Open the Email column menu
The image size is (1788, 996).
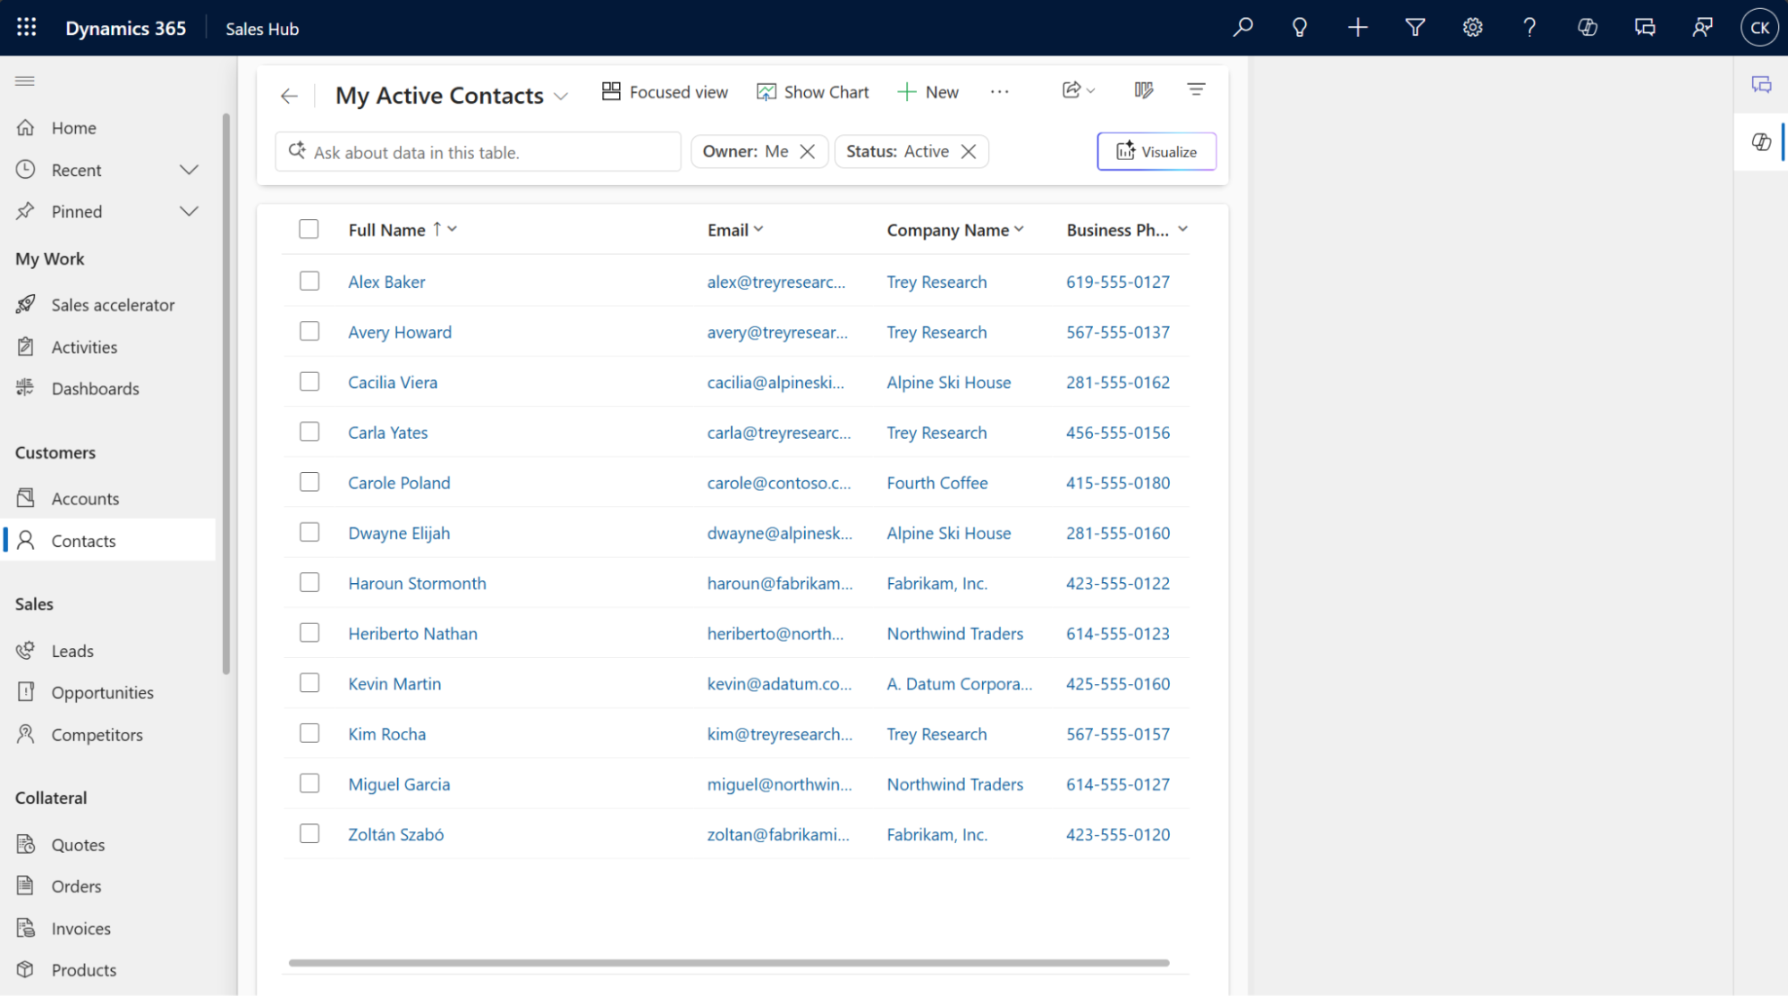(x=758, y=230)
